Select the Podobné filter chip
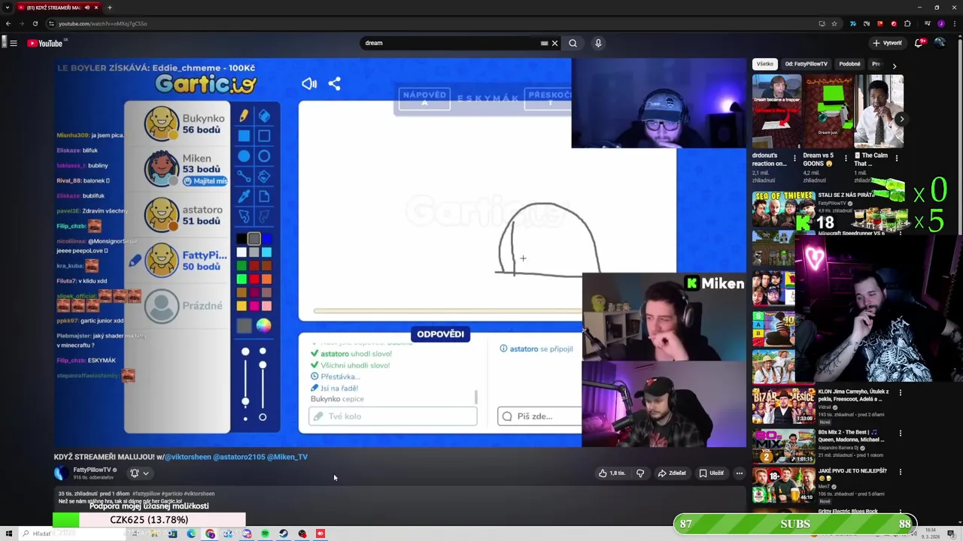 click(849, 64)
